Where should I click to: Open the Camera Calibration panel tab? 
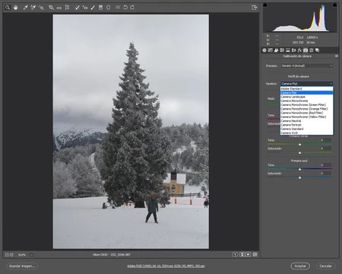point(306,50)
